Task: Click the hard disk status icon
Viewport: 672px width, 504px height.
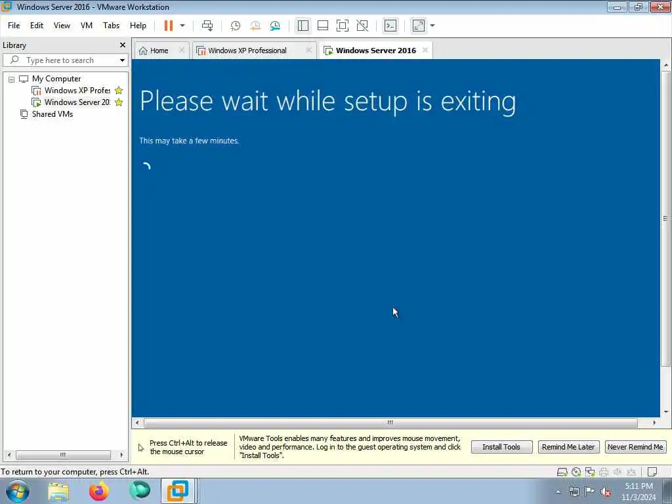Action: [x=562, y=472]
